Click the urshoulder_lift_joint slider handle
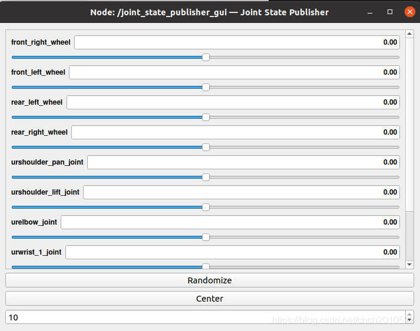420x331 pixels. click(206, 207)
